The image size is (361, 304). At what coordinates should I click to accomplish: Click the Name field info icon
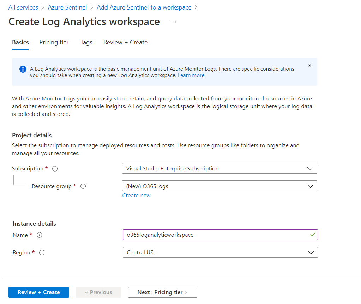[40, 235]
